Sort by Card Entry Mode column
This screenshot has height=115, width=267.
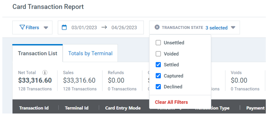(123, 108)
